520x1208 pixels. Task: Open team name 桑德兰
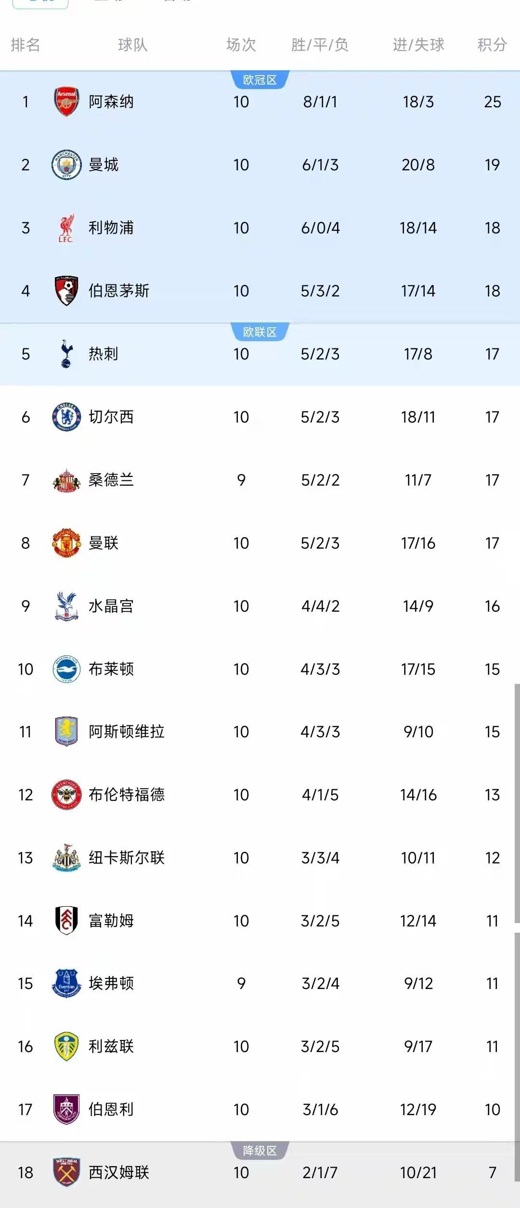point(111,480)
